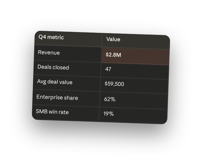Viewport: 202px width, 155px height.
Task: Click the highlighted $2.8M cell
Action: 136,56
